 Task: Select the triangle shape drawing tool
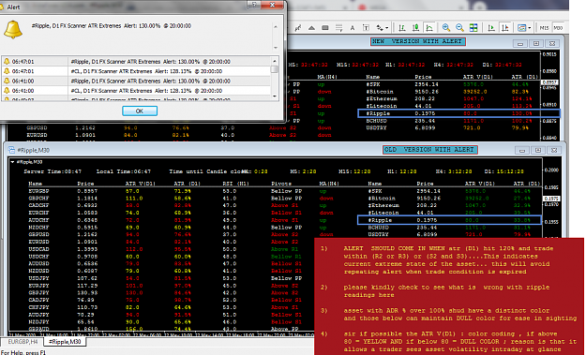pyautogui.click(x=311, y=28)
